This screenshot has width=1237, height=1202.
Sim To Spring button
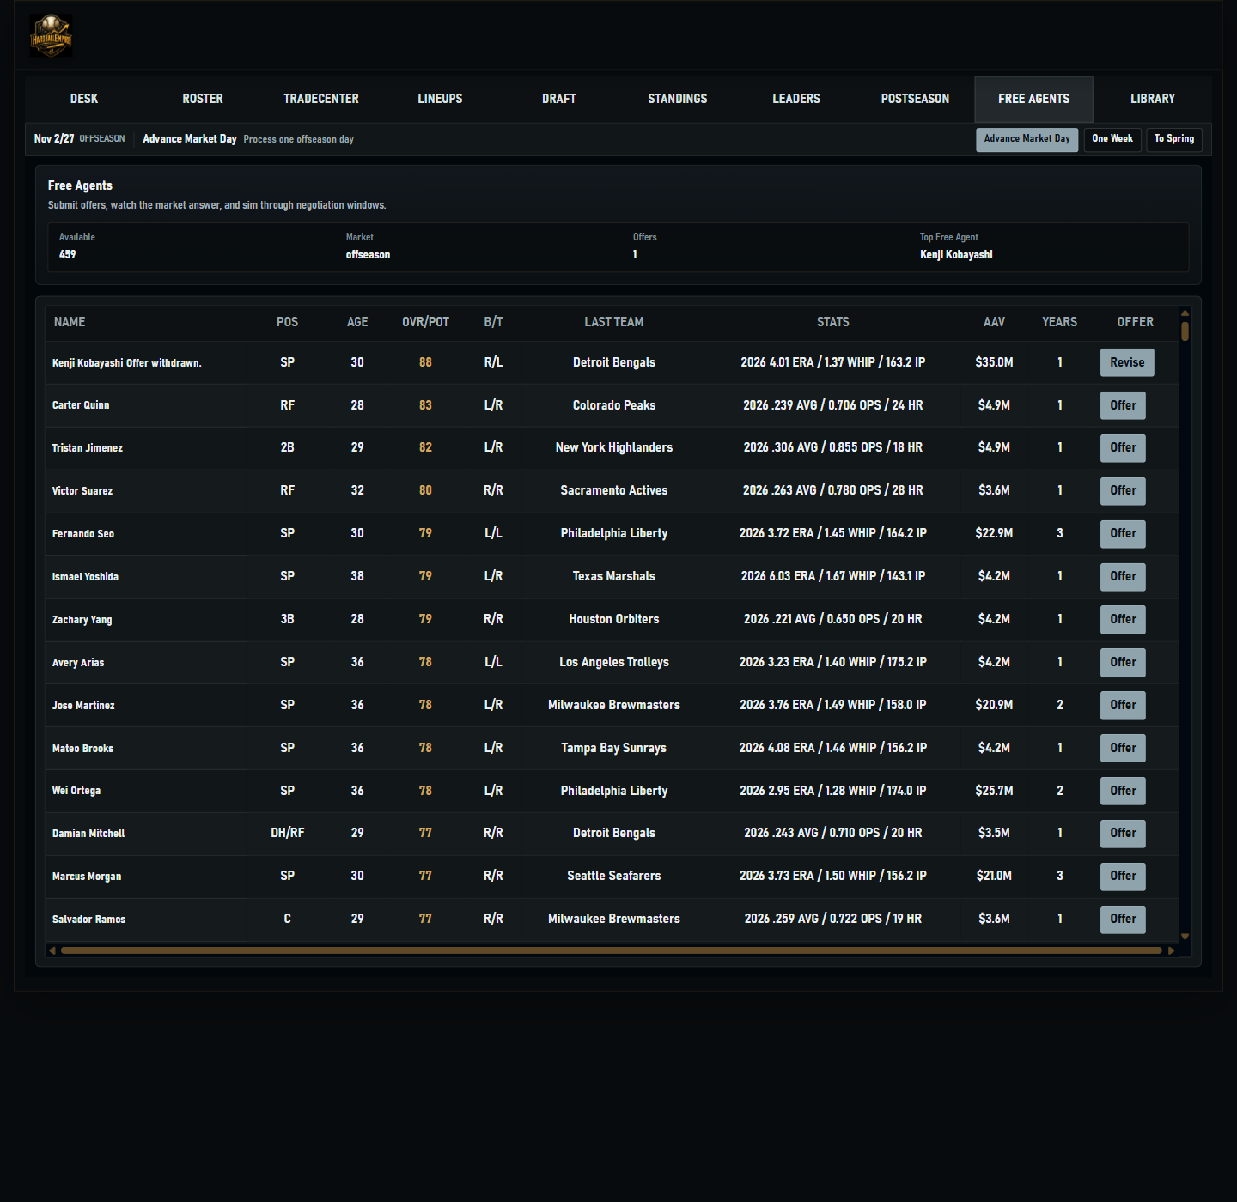coord(1174,139)
